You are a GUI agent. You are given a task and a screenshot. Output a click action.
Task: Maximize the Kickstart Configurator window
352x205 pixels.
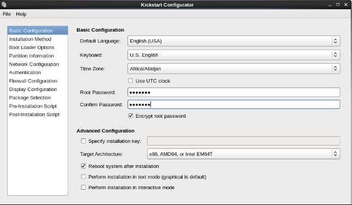(x=338, y=5)
